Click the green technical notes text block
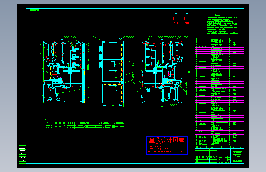This screenshot has width=266, height=172. [222, 24]
